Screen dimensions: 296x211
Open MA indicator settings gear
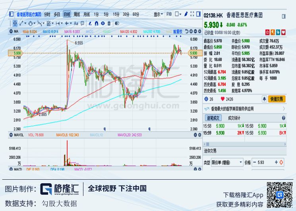(199, 31)
